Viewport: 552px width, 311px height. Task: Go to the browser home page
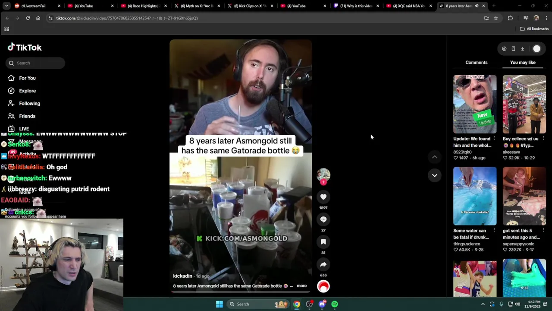38,18
